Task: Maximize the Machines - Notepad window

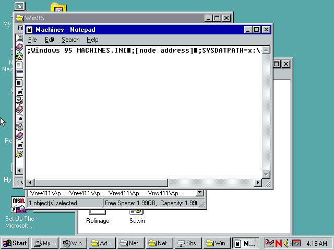Action: click(256, 30)
